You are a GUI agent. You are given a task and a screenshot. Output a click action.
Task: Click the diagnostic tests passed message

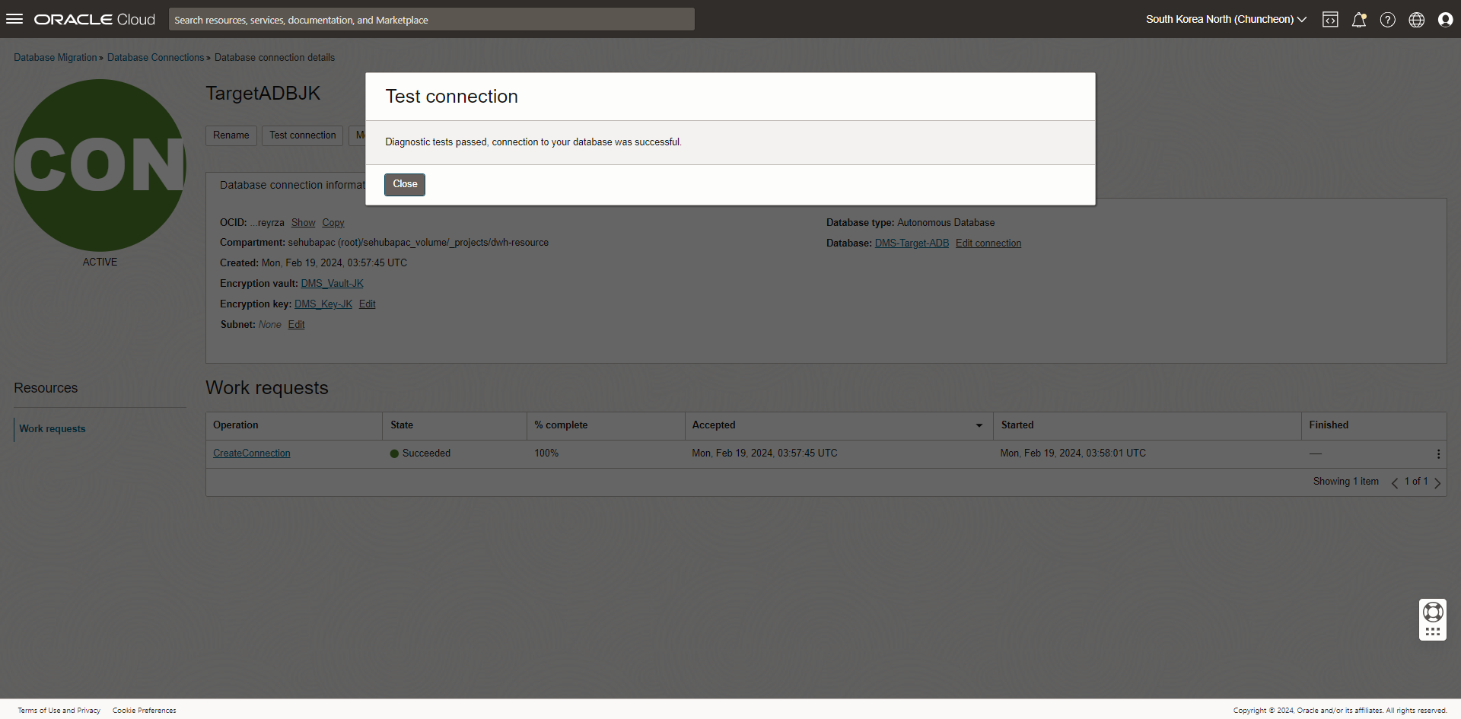[533, 142]
